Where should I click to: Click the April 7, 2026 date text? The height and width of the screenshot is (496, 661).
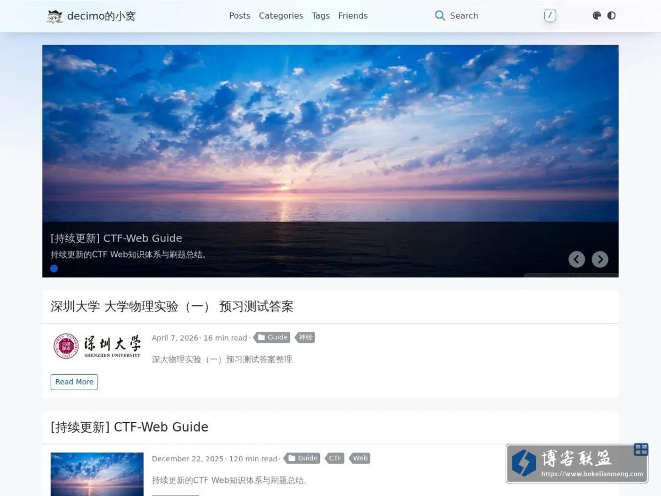(175, 338)
